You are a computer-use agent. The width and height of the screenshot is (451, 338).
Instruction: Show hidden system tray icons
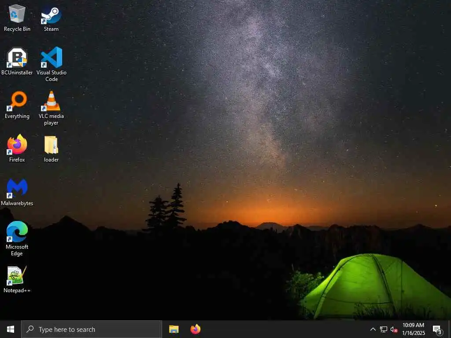point(373,329)
